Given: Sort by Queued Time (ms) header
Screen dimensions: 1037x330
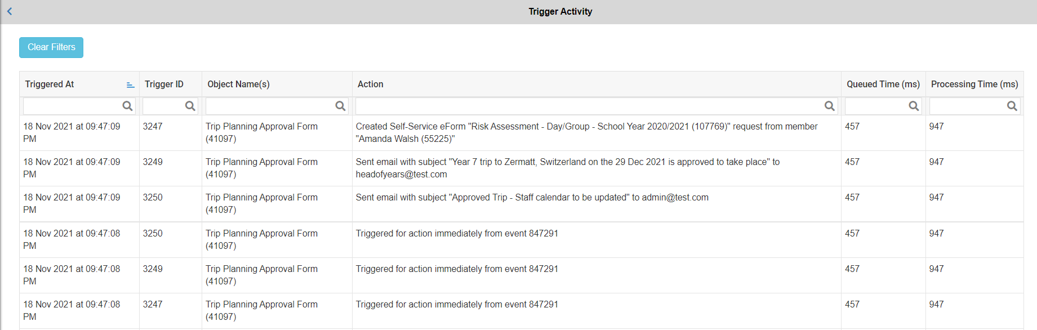Looking at the screenshot, I should [883, 84].
